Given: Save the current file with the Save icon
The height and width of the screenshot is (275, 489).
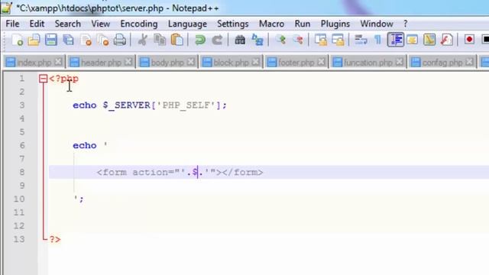Looking at the screenshot, I should [x=51, y=40].
